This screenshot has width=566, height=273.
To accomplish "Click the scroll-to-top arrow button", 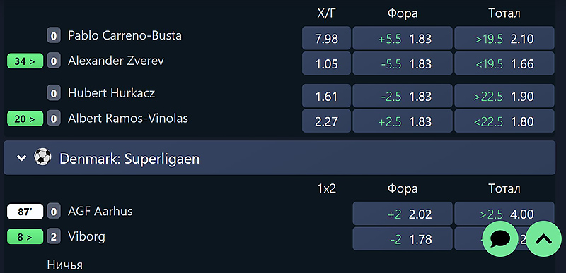I will pos(543,239).
